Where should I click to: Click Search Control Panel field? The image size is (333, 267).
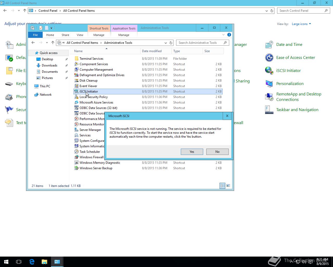pyautogui.click(x=303, y=11)
